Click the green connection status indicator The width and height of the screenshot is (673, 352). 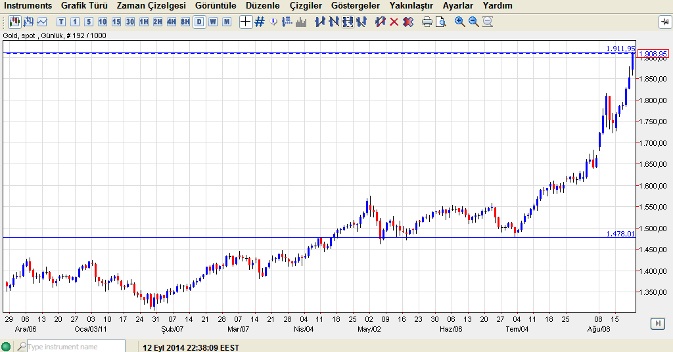(6, 347)
